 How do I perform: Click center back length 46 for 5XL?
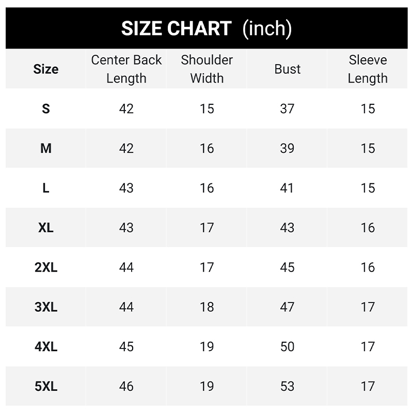tap(126, 386)
